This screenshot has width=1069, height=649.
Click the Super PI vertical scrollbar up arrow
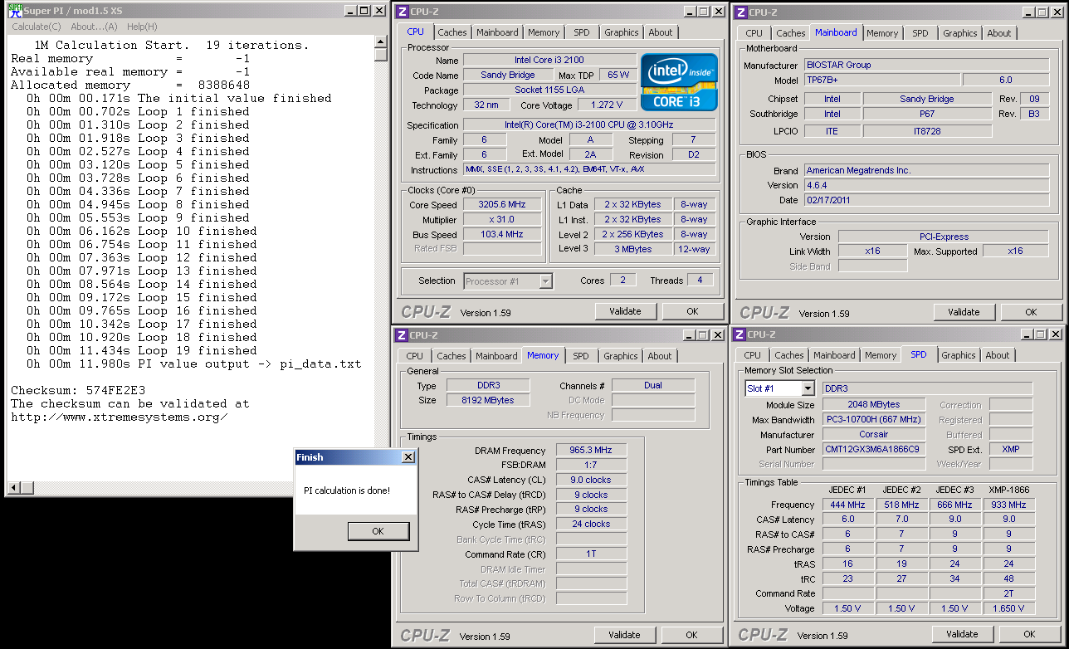pos(381,41)
